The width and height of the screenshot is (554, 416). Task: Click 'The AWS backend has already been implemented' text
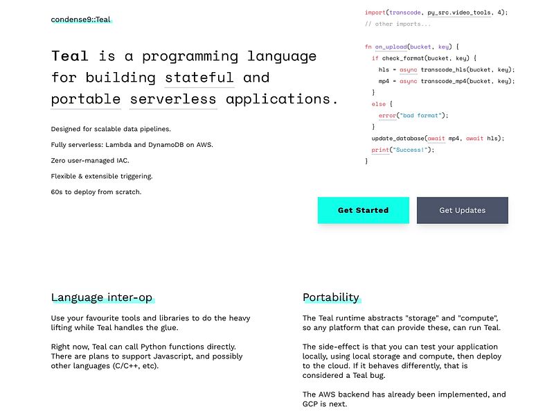point(404,399)
